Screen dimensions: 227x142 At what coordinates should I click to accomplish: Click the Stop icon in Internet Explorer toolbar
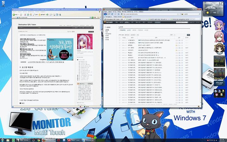25,15
